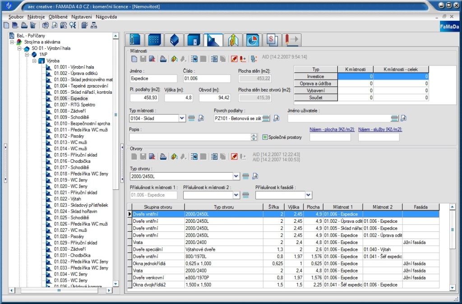Open the red pencil arrow tab
The width and height of the screenshot is (462, 304).
[292, 40]
